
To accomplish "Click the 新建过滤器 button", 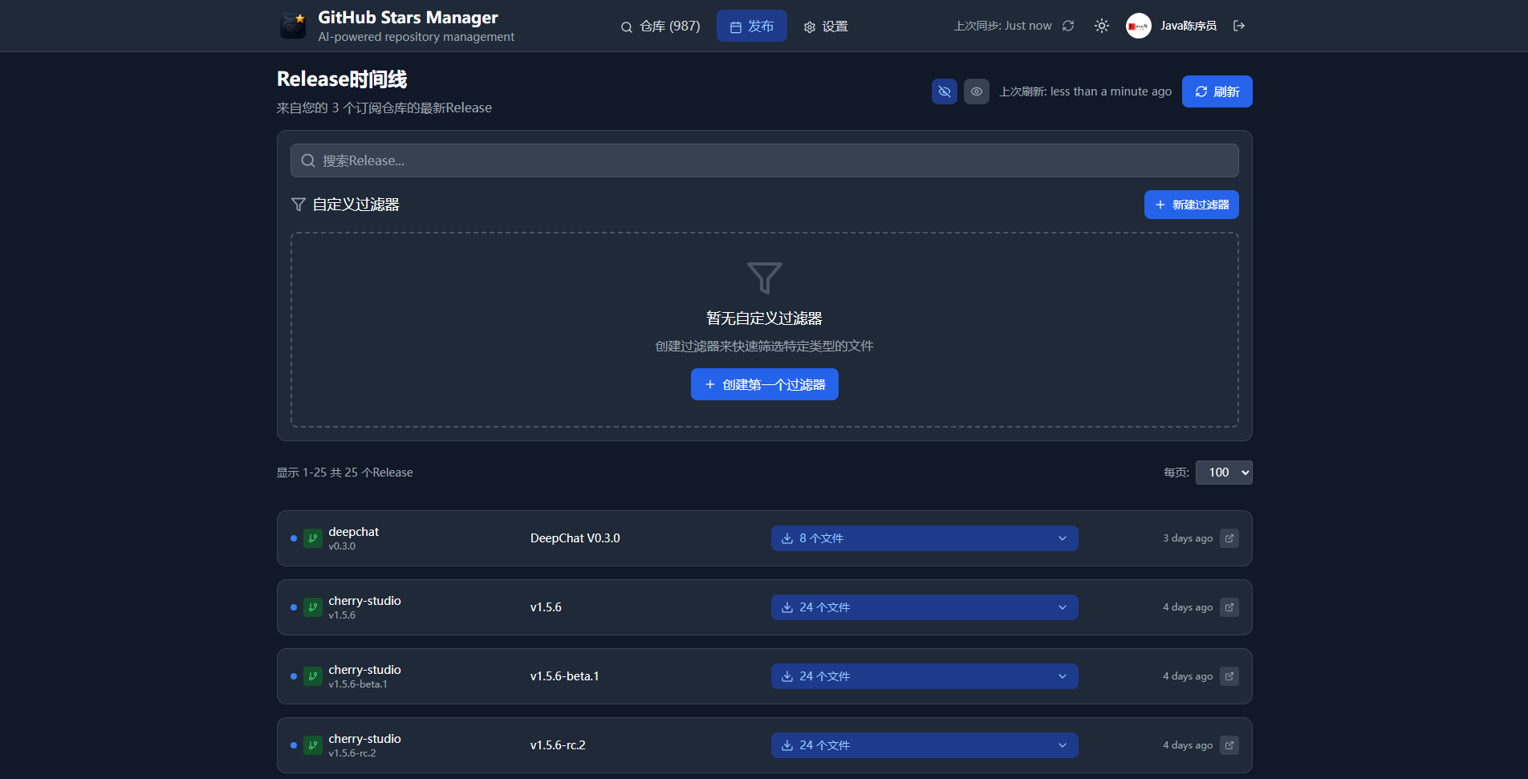I will pyautogui.click(x=1191, y=205).
